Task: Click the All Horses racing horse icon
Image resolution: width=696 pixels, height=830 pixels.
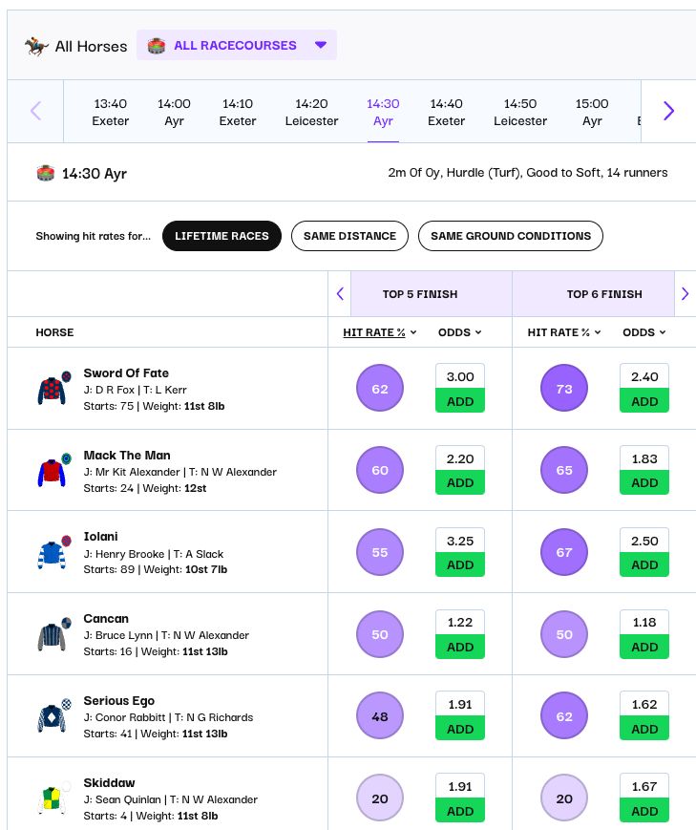Action: [x=37, y=46]
